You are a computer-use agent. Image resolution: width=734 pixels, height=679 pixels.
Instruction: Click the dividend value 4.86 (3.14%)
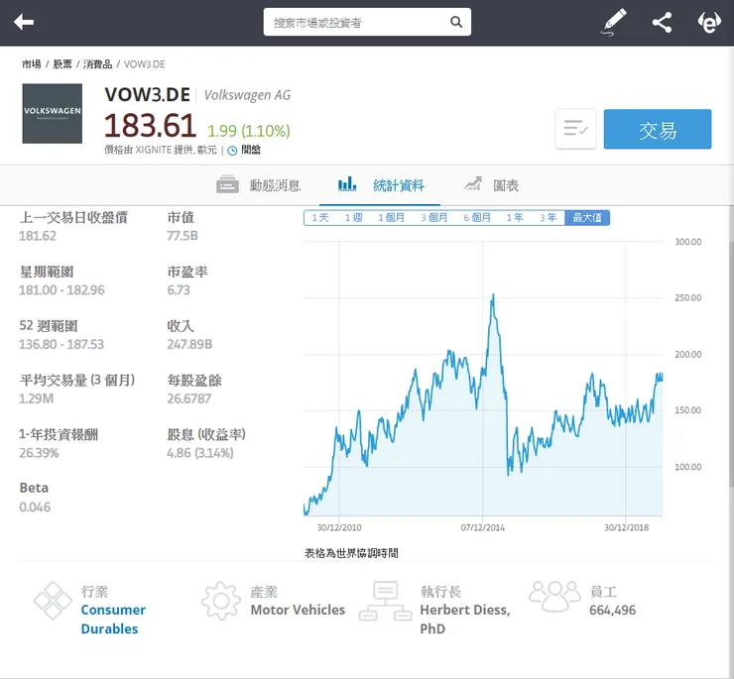click(x=200, y=453)
